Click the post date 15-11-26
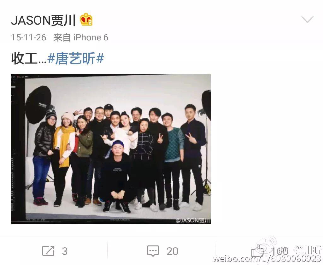The image size is (323, 265). pos(29,38)
